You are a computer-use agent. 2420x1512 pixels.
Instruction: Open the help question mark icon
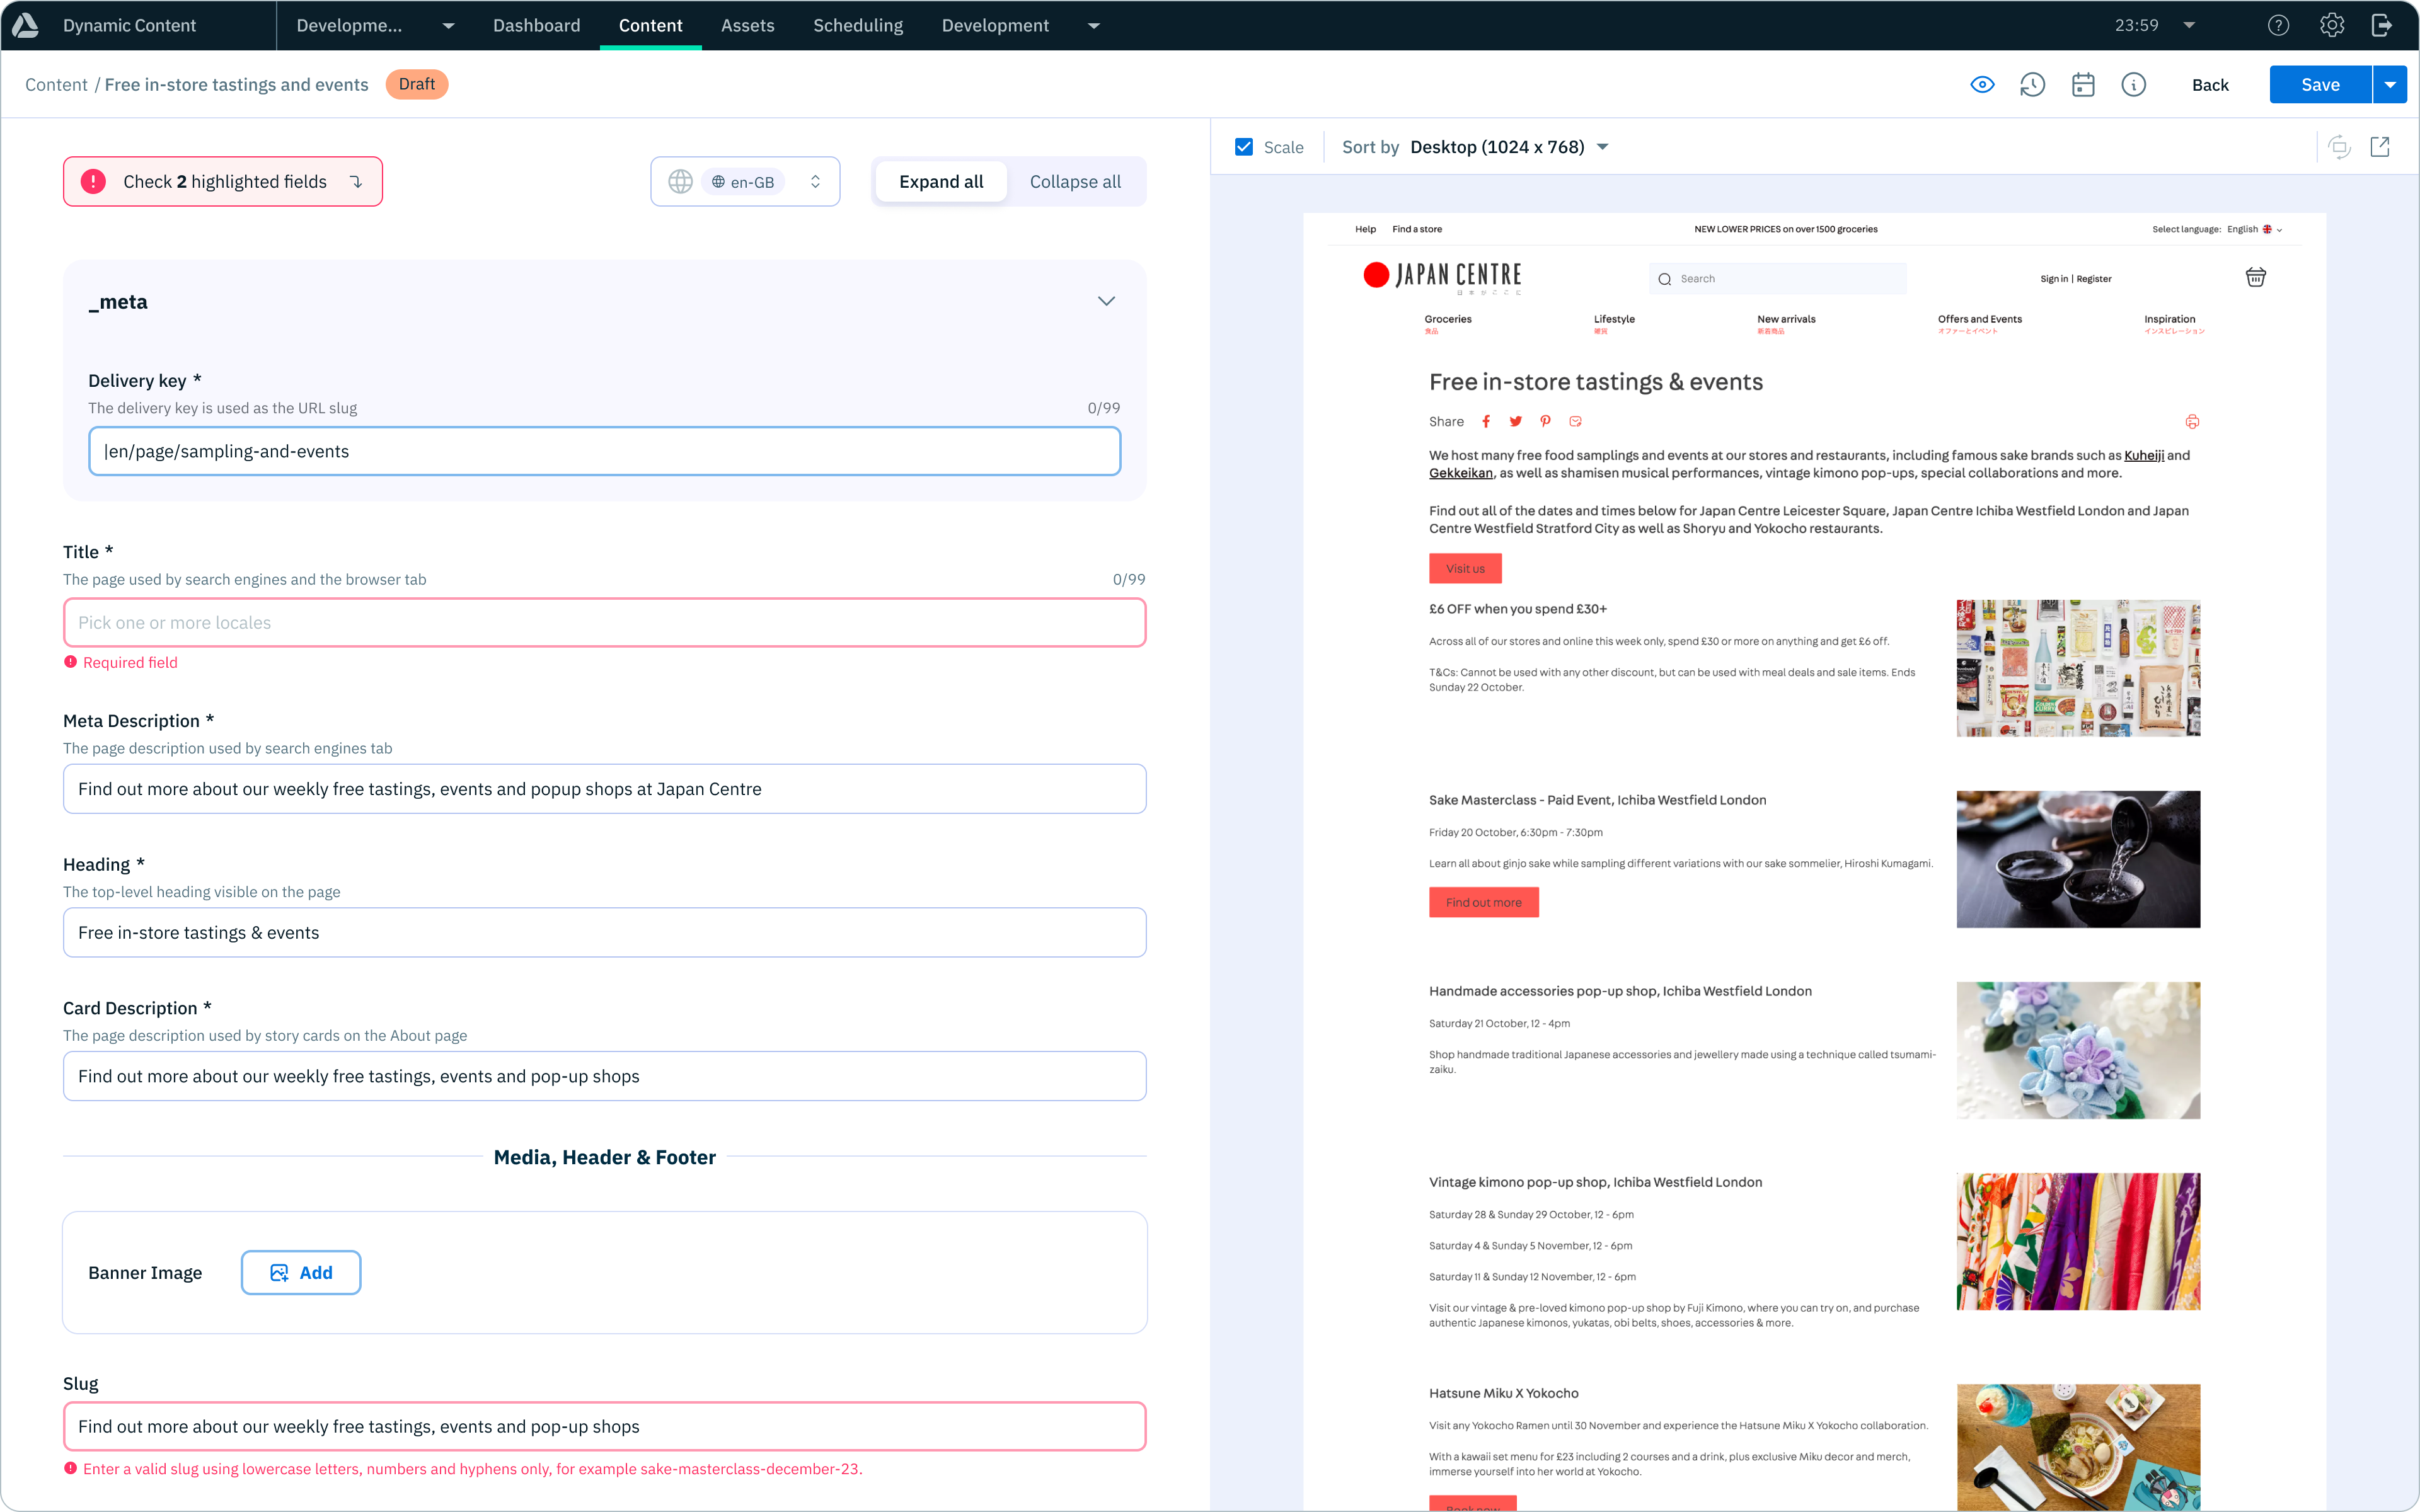[2278, 25]
